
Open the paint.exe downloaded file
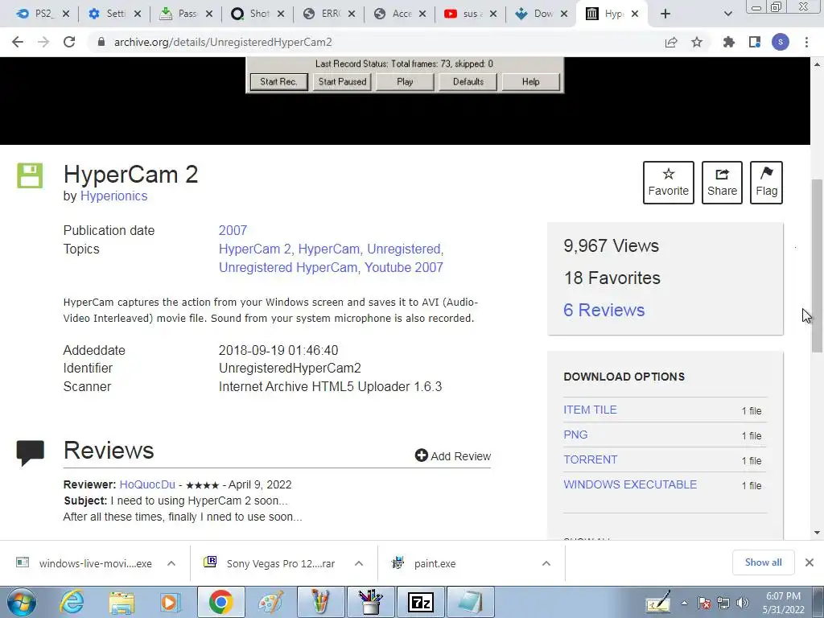click(435, 563)
